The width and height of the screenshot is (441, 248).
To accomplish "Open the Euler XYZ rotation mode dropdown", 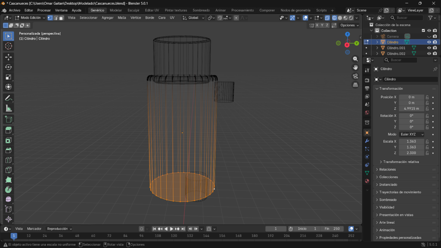I will click(x=411, y=134).
